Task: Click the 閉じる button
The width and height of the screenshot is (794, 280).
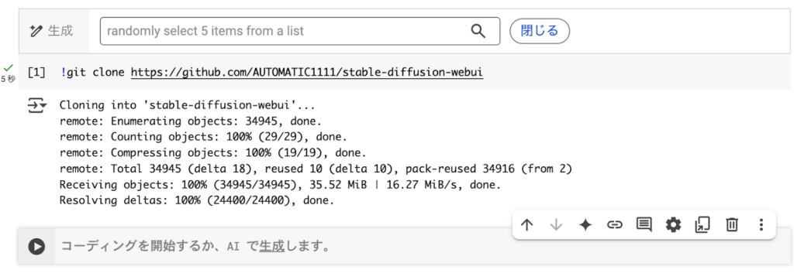Action: click(540, 31)
